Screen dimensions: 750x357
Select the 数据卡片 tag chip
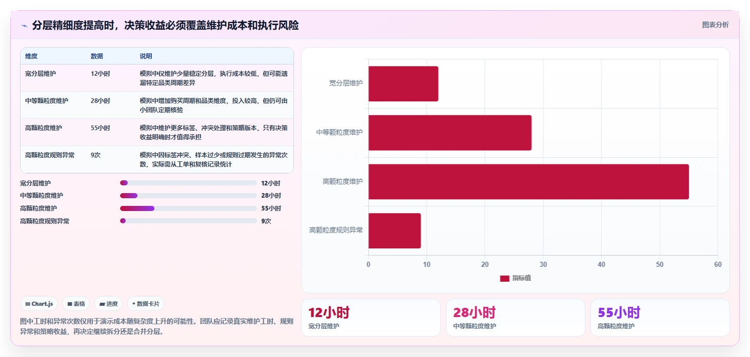pyautogui.click(x=146, y=304)
